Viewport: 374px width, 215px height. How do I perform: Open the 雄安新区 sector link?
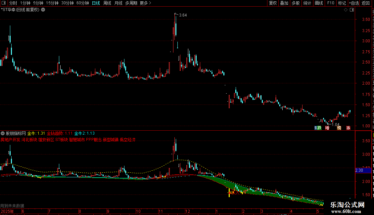point(46,140)
